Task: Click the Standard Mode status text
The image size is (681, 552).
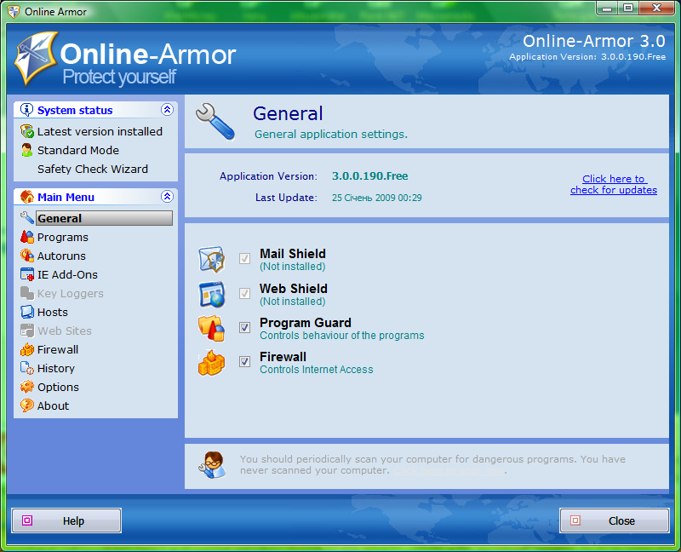Action: click(78, 151)
